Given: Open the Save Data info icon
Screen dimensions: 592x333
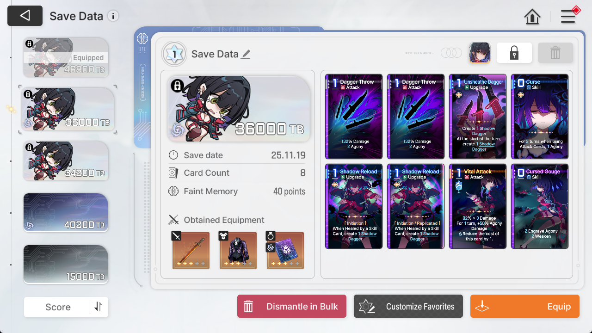Looking at the screenshot, I should click(113, 16).
